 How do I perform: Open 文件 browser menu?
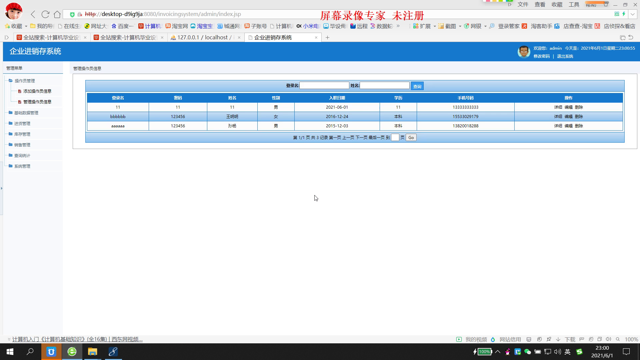pos(523,4)
